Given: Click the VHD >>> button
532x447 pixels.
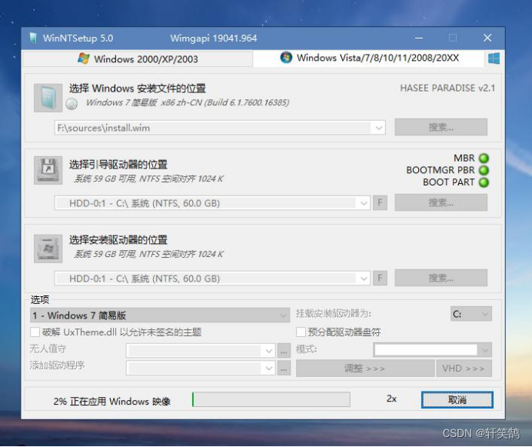Looking at the screenshot, I should [x=464, y=369].
